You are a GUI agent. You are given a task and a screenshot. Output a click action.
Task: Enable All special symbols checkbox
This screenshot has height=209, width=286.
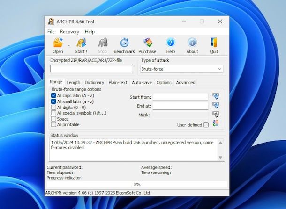pyautogui.click(x=53, y=113)
